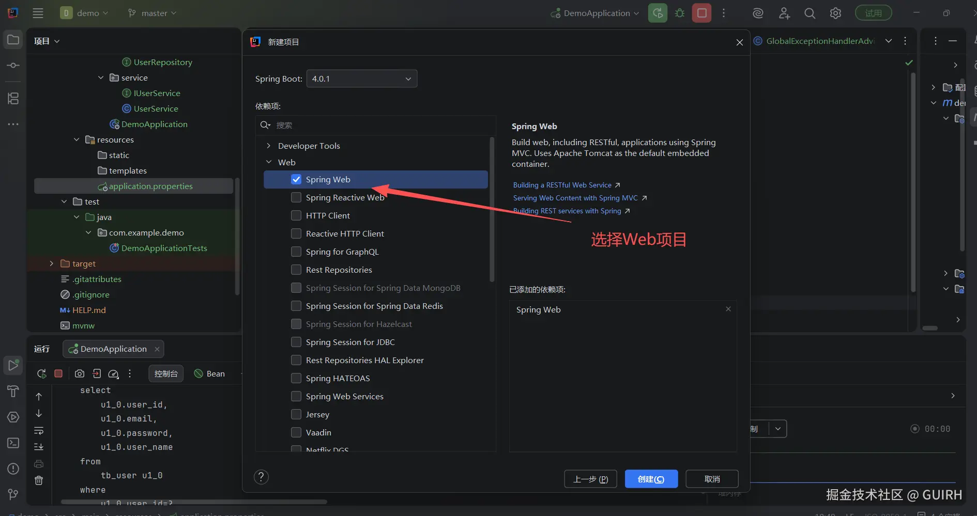Click the 取消 cancel button

[x=712, y=479]
